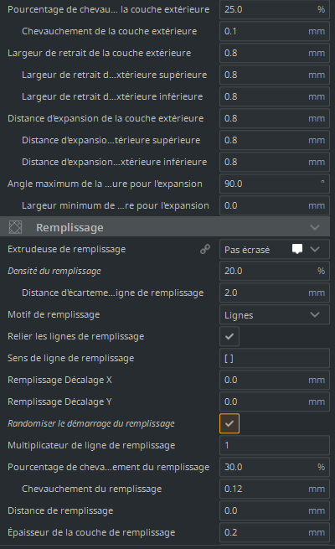Collapse the Remplissage section chevron
Viewport: 335px width, 549px height.
point(315,228)
